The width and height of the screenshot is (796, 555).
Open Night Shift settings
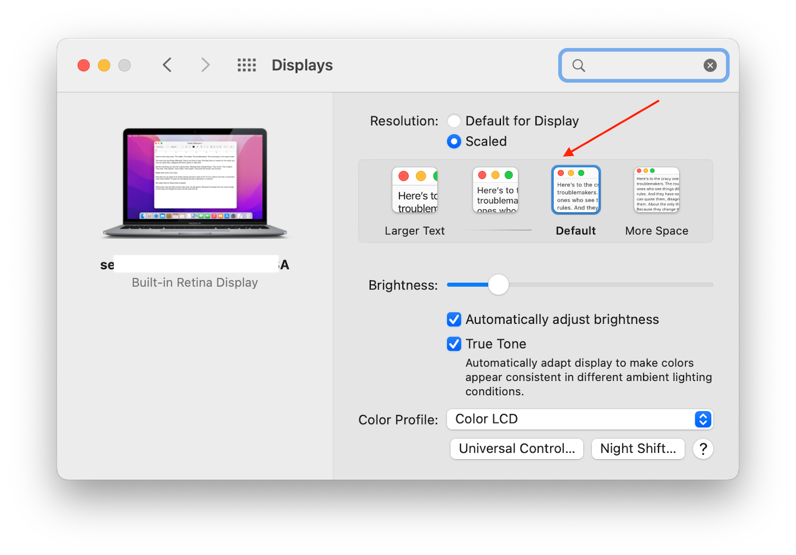pos(638,448)
